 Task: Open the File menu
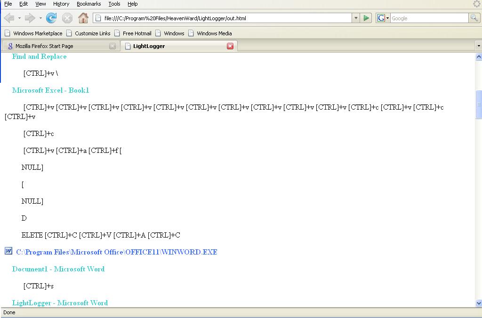pos(8,4)
